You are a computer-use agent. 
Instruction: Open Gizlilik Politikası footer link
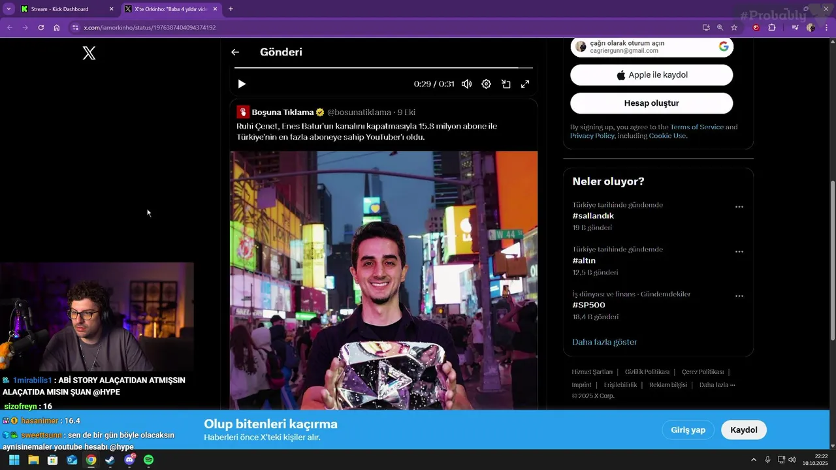(x=647, y=372)
